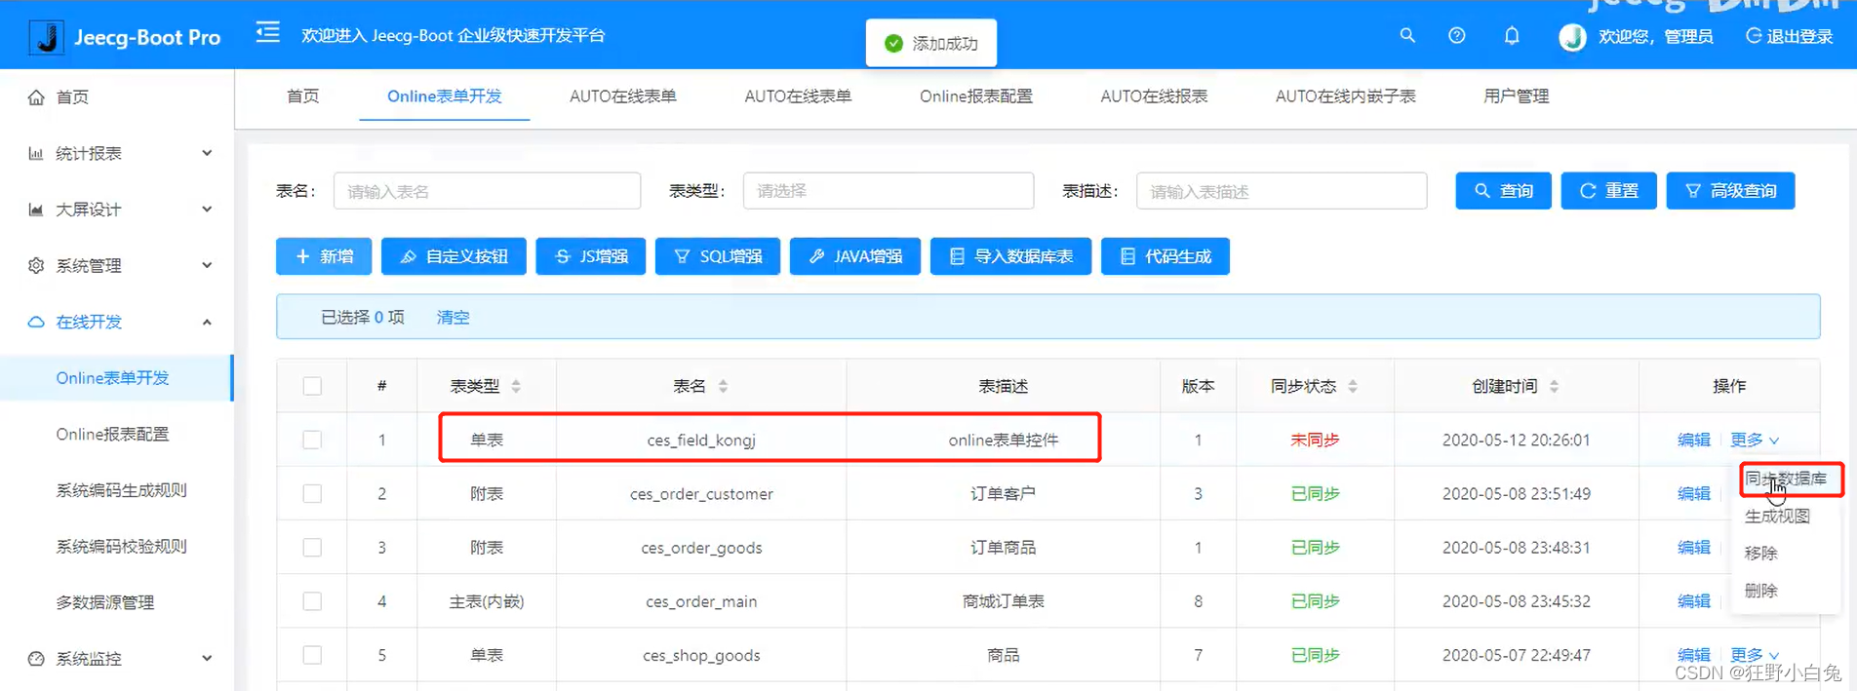Choose 移除 in the dropdown menu

point(1761,553)
